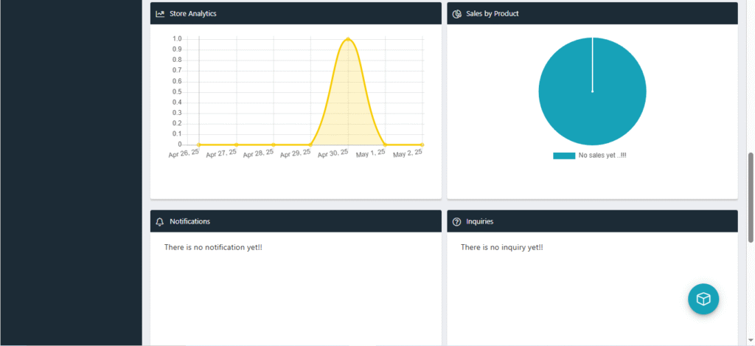Image resolution: width=755 pixels, height=346 pixels.
Task: Pick the May 1, 25 data point
Action: click(385, 145)
